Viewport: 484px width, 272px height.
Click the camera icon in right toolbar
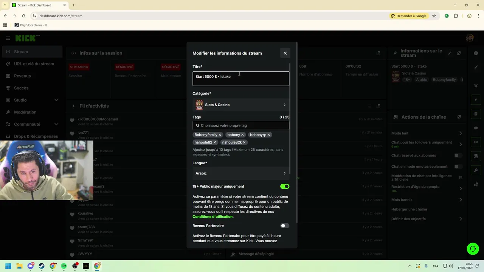[476, 156]
